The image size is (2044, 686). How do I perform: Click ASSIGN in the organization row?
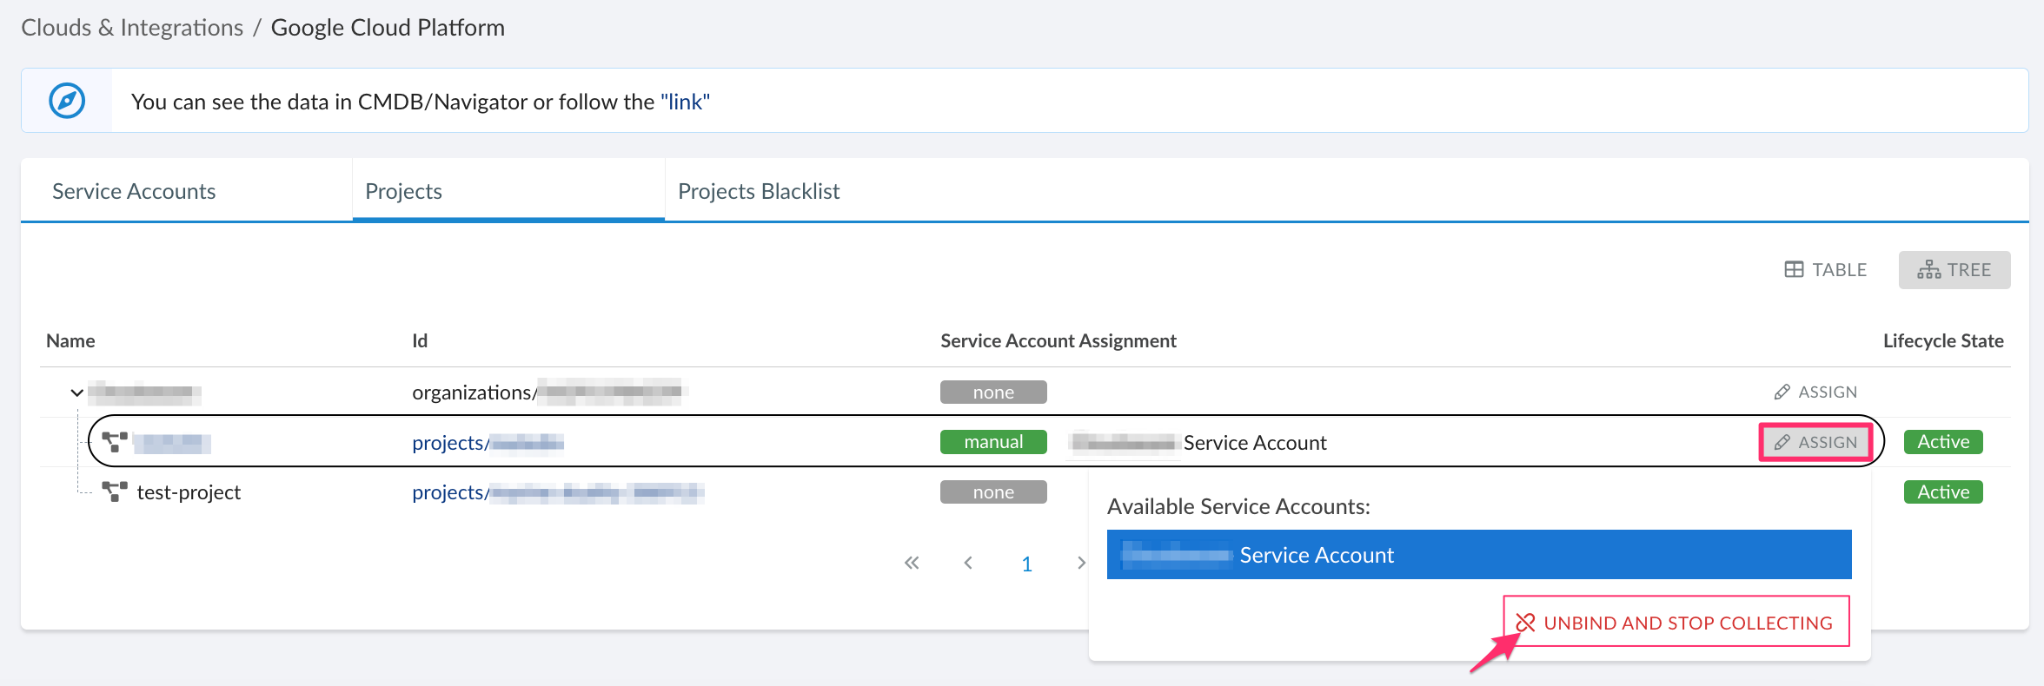tap(1815, 392)
